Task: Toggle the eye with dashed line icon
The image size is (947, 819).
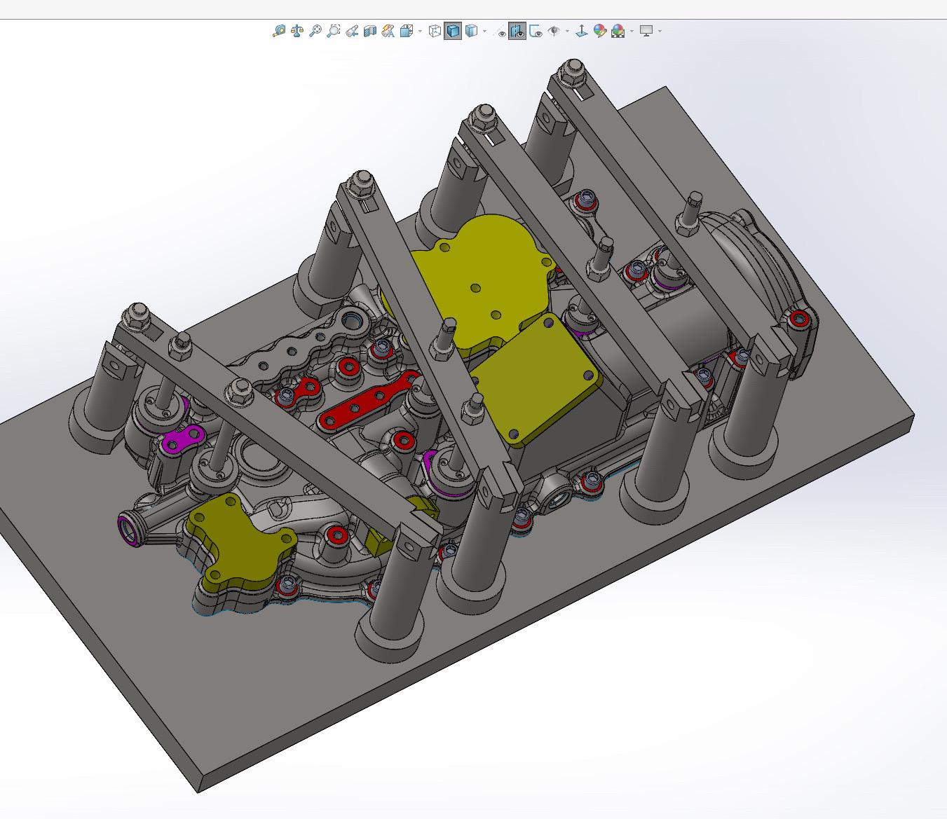Action: pyautogui.click(x=500, y=31)
